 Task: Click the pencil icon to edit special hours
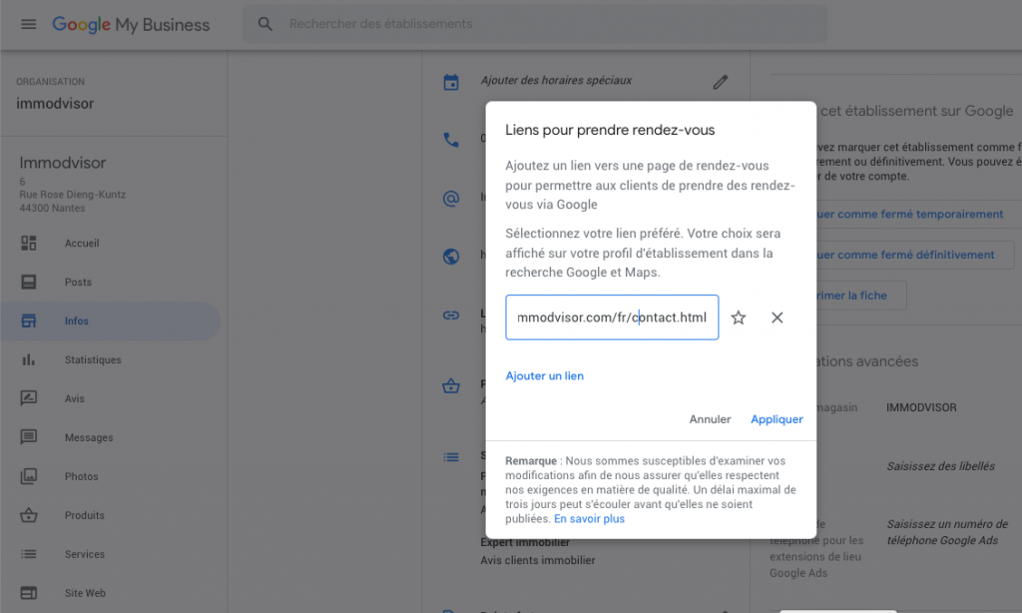(x=721, y=81)
